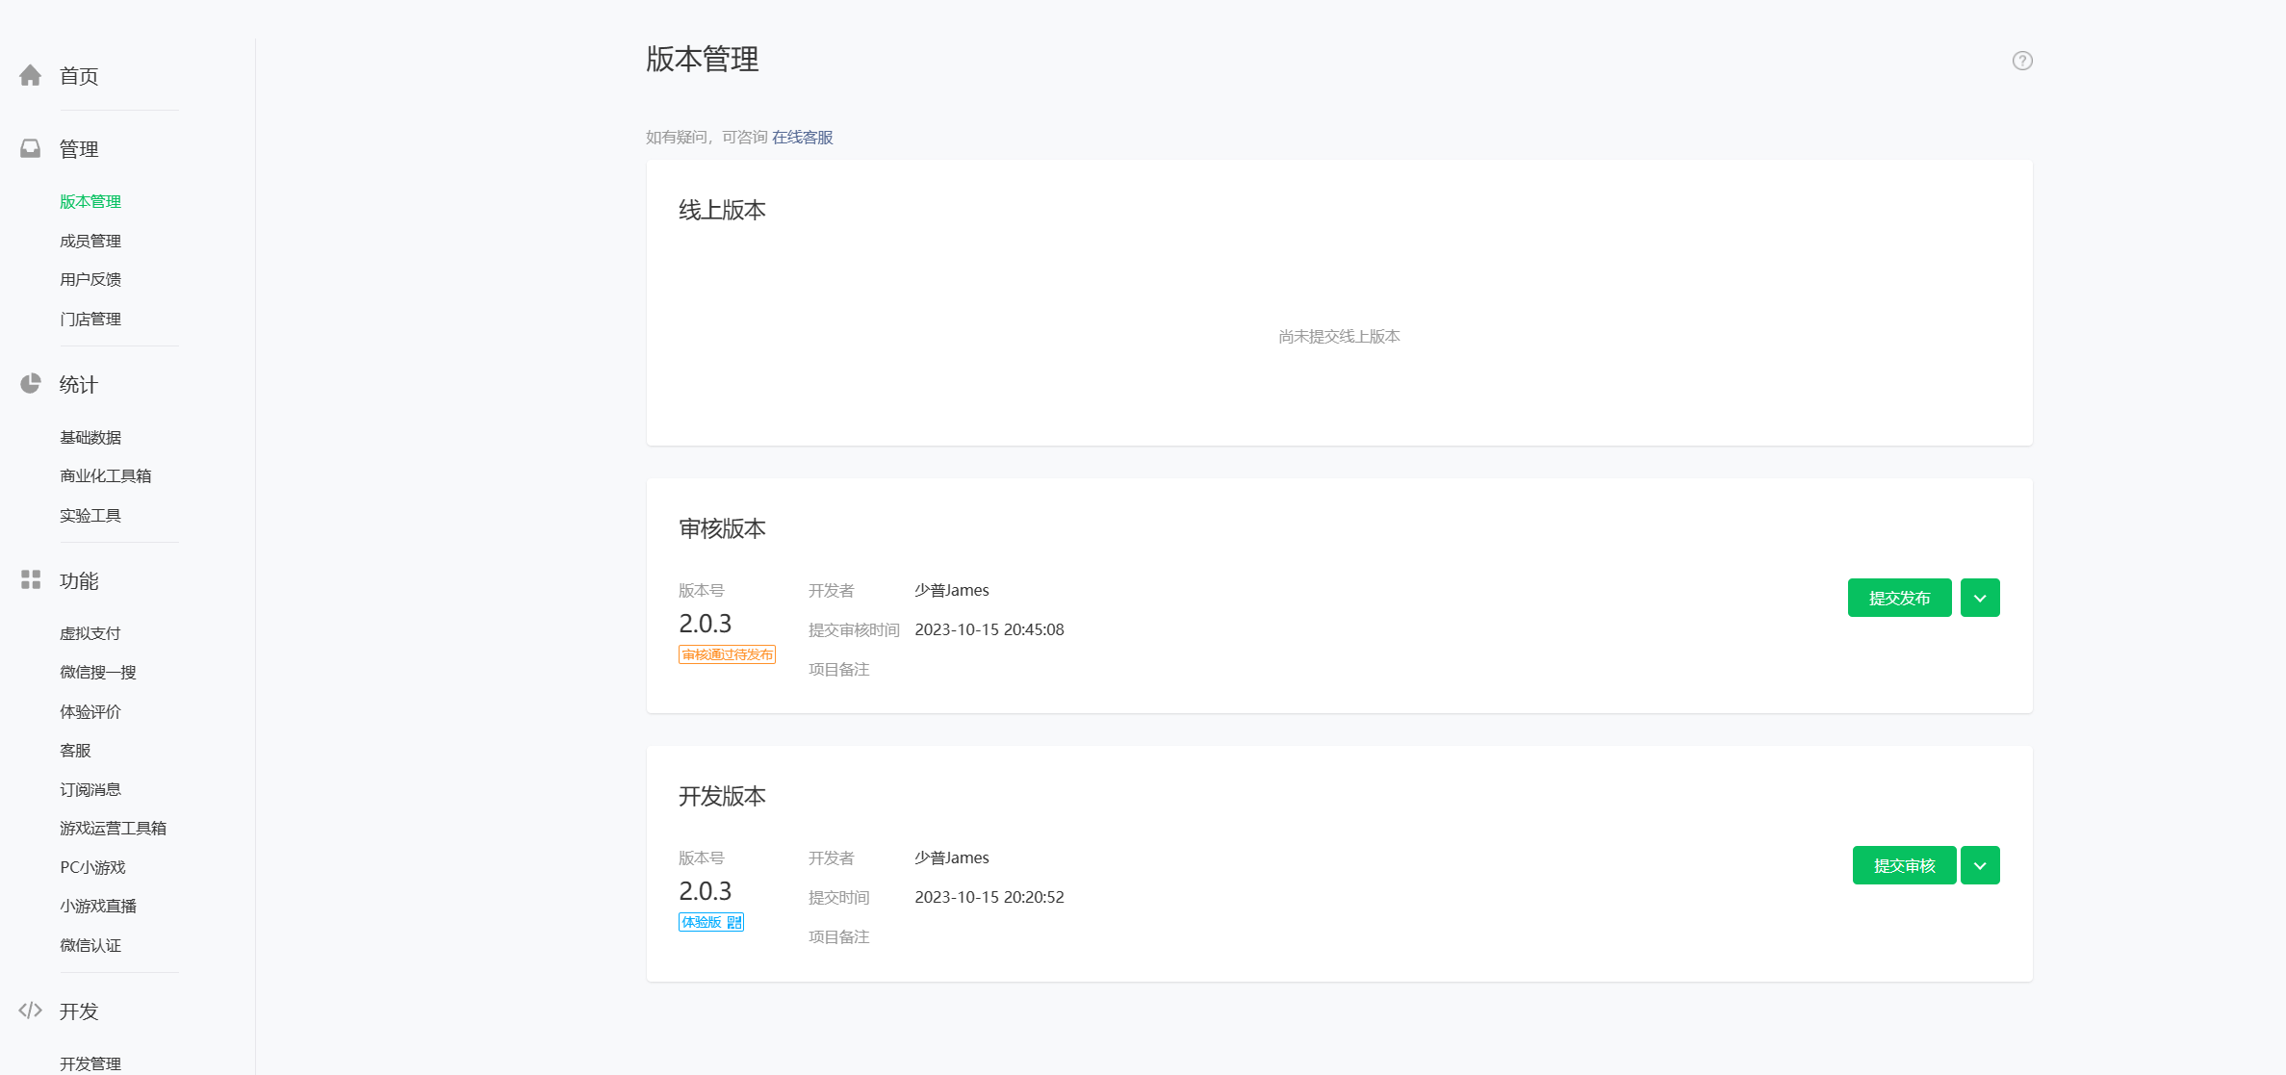Screen dimensions: 2286x1075
Task: Open 开发管理 at sidebar bottom
Action: pyautogui.click(x=90, y=1062)
